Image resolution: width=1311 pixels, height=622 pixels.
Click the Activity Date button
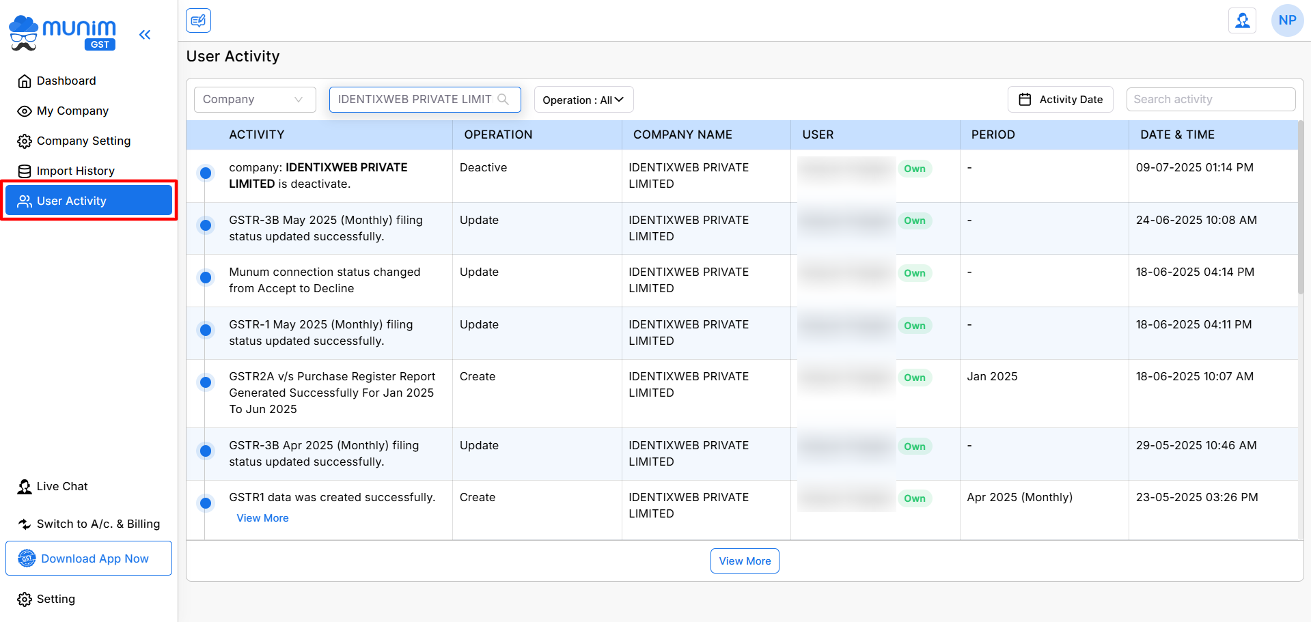[x=1060, y=100]
